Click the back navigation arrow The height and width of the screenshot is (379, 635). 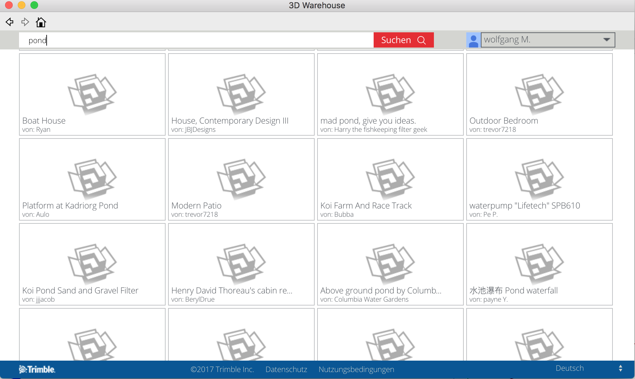(10, 22)
